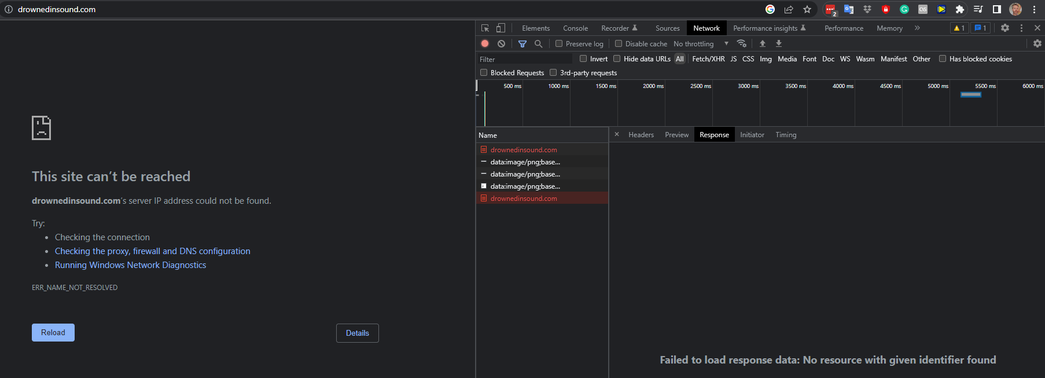Export HAR file download arrow

click(x=779, y=43)
